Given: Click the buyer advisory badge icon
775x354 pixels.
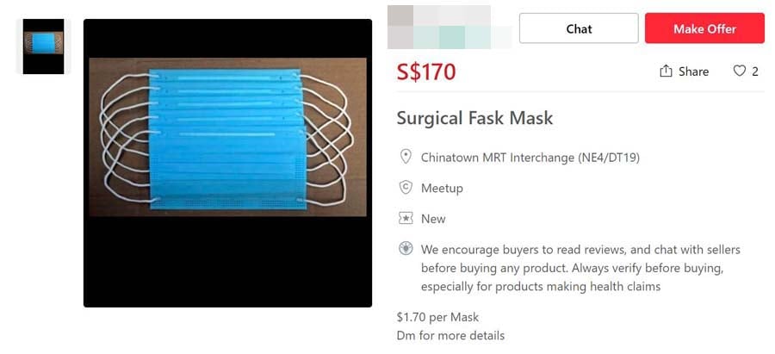Looking at the screenshot, I should tap(406, 249).
